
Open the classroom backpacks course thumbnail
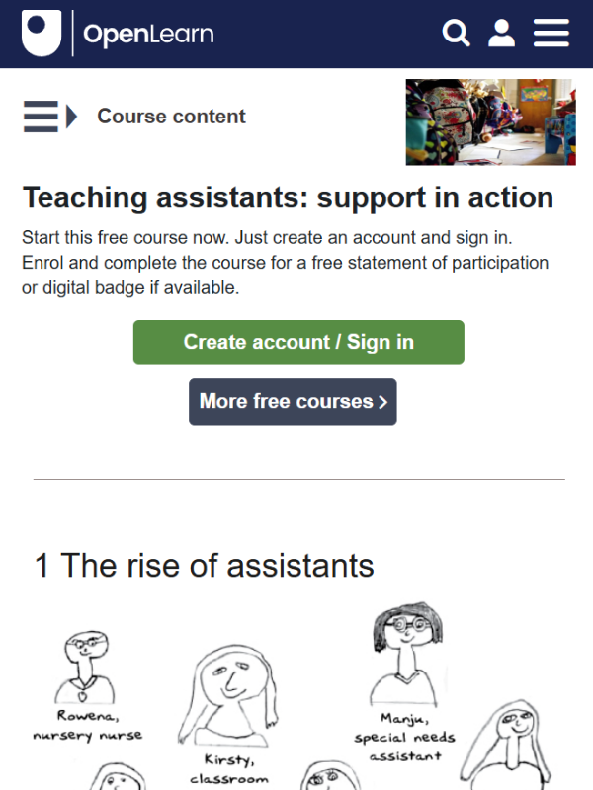(490, 121)
